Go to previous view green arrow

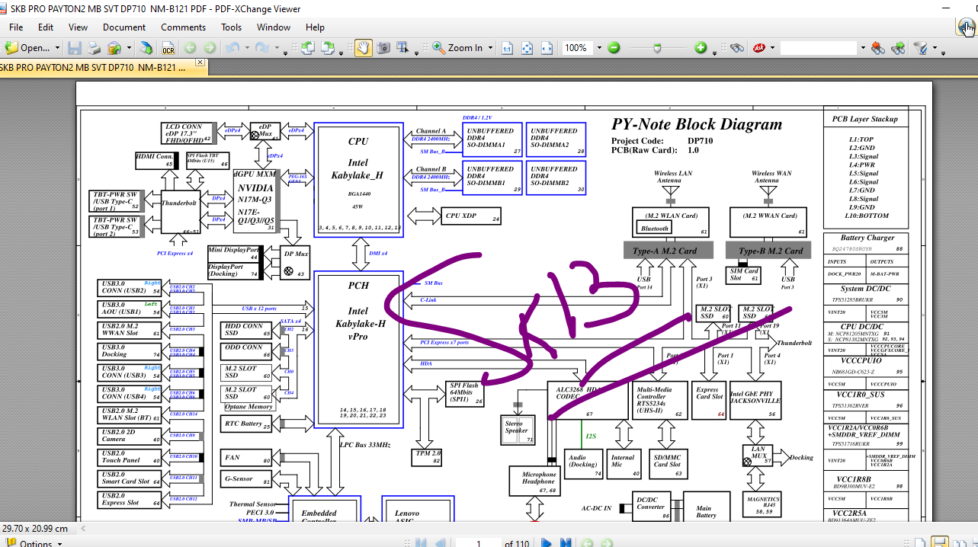pyautogui.click(x=190, y=48)
